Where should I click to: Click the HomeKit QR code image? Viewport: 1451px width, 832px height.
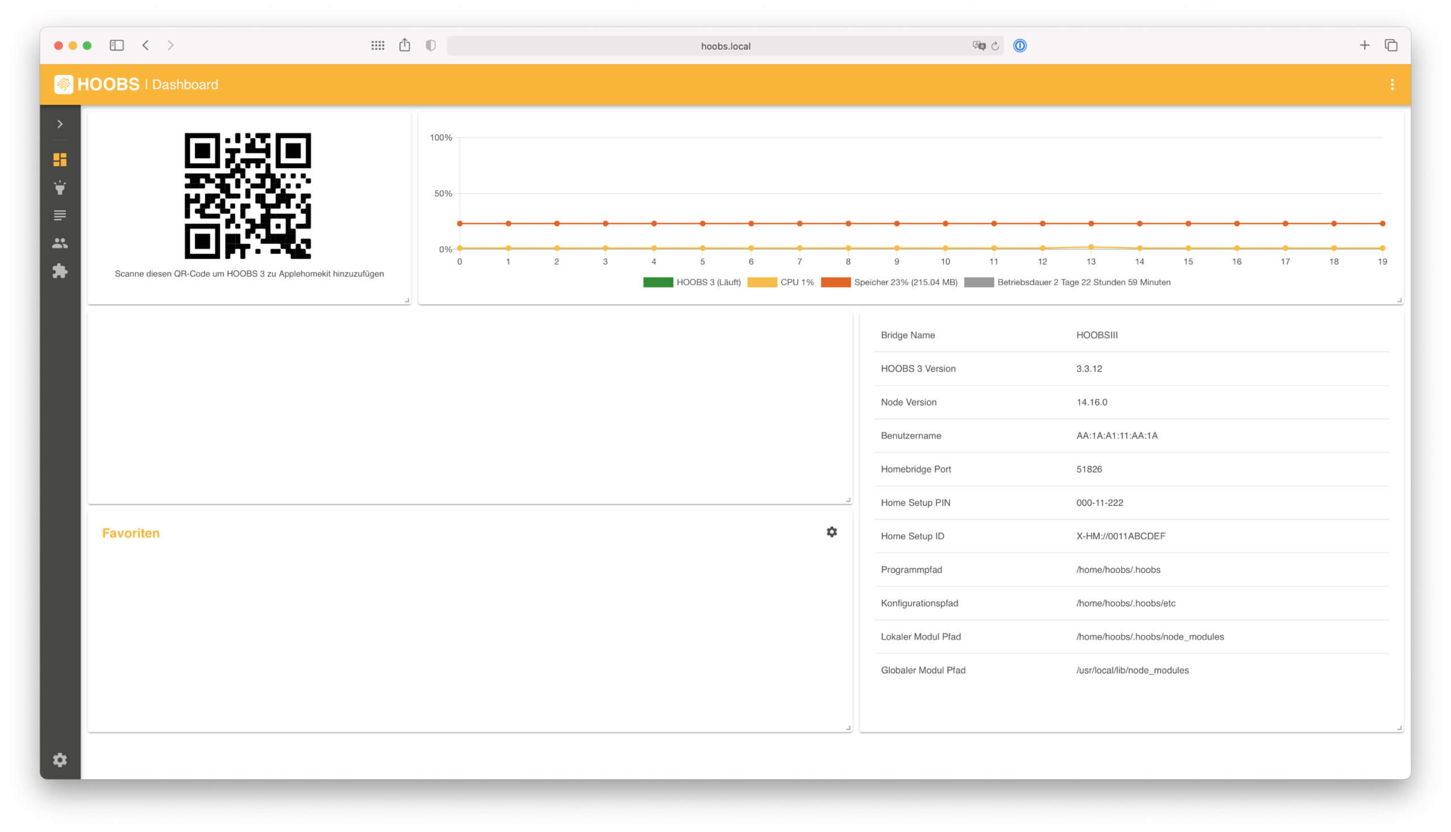click(248, 196)
